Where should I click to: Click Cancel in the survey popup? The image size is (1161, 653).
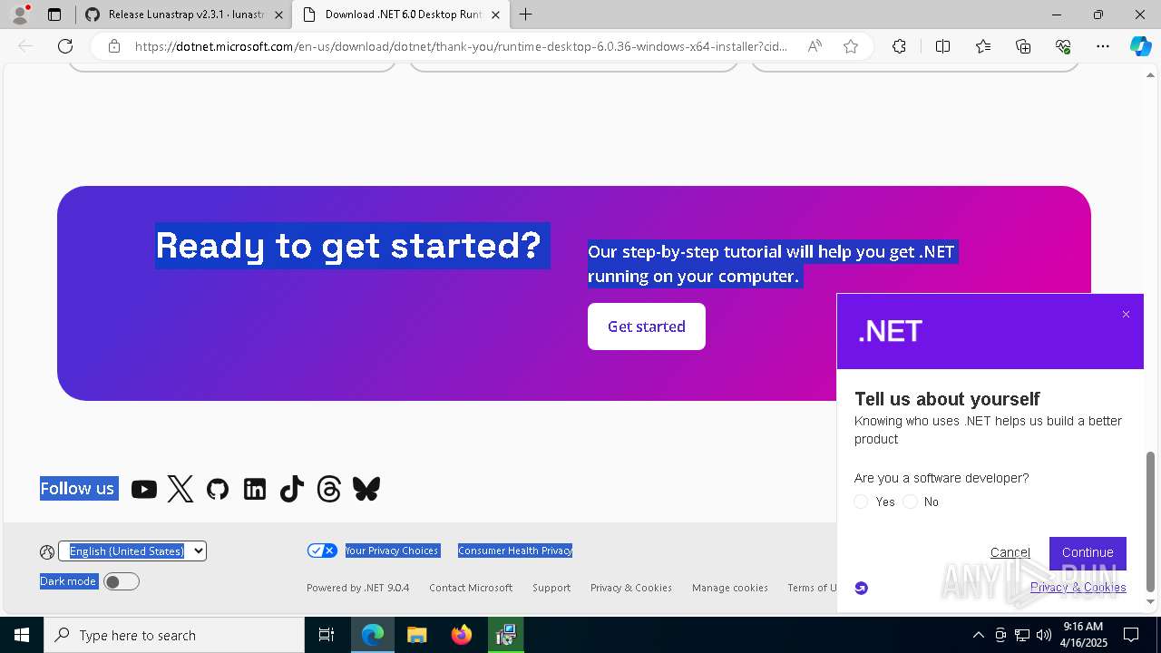[x=1010, y=552]
